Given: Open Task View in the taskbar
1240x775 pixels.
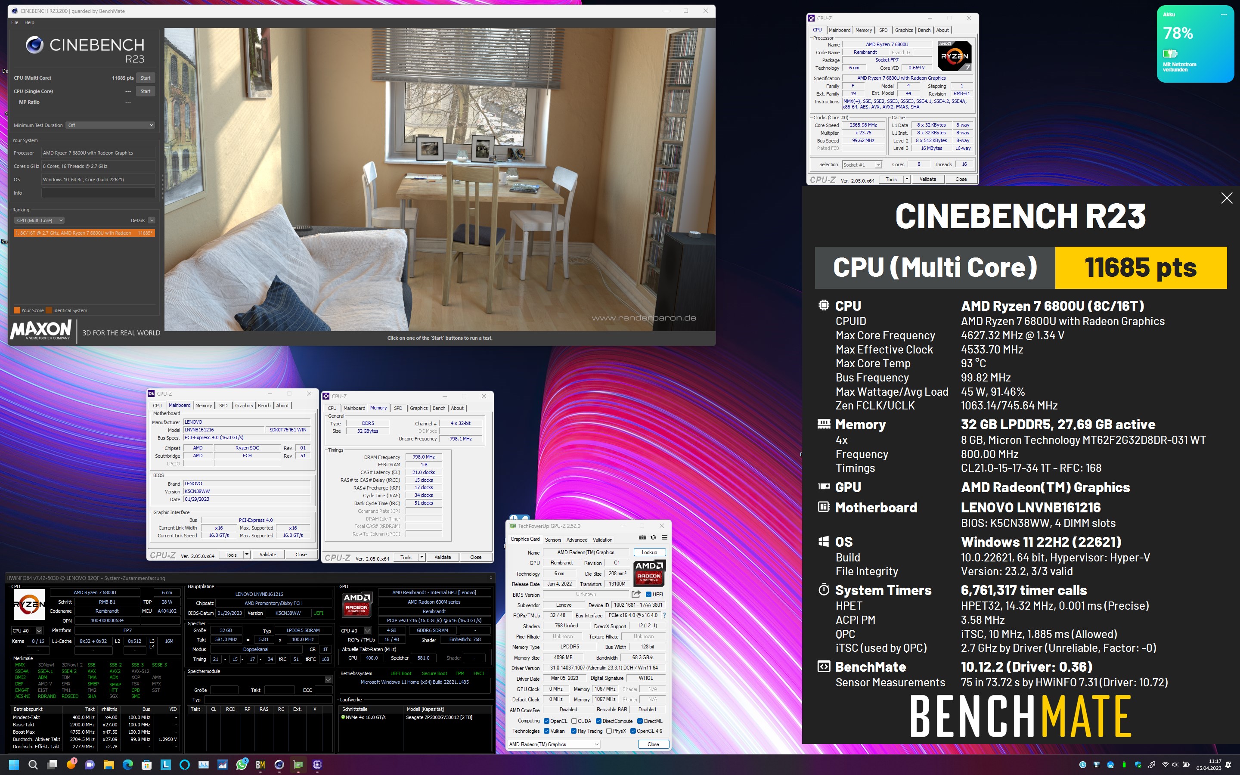Looking at the screenshot, I should 52,765.
